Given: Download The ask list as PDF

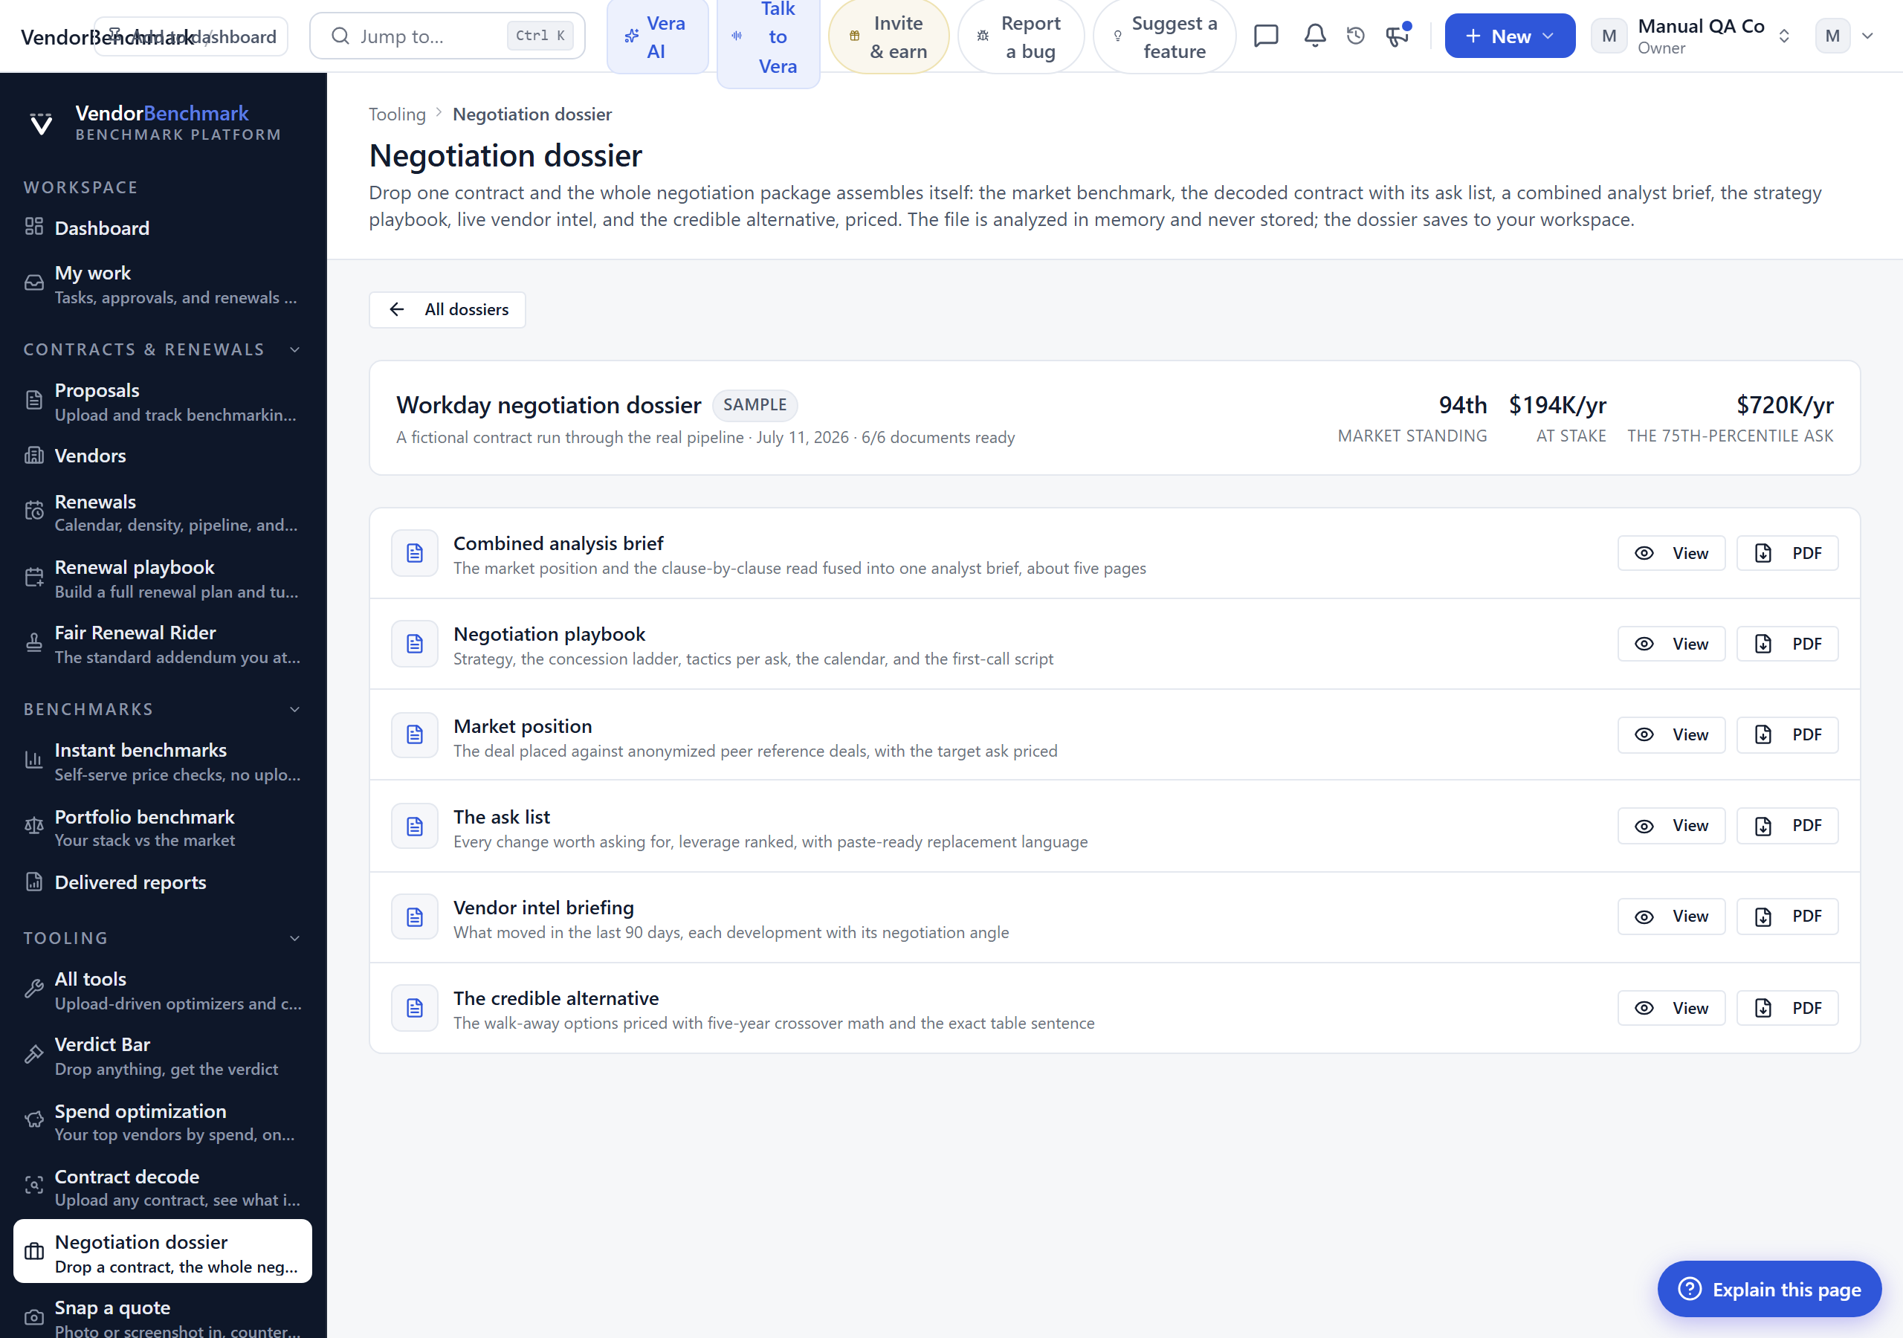Looking at the screenshot, I should [1787, 826].
